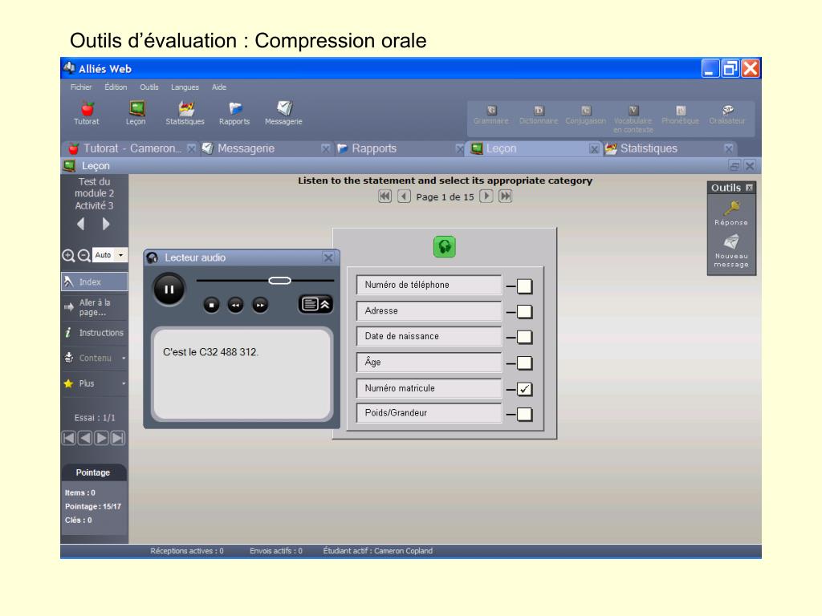The width and height of the screenshot is (822, 616).
Task: Go to next page button near Page 1 de 15
Action: (486, 197)
